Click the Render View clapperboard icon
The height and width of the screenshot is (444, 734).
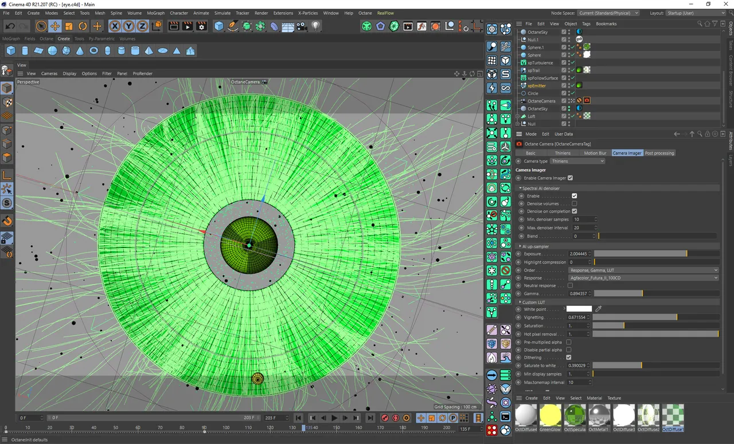(x=174, y=26)
